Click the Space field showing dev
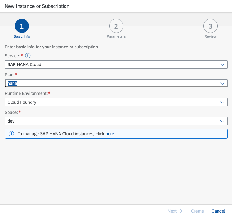The height and width of the screenshot is (216, 232). tap(116, 121)
